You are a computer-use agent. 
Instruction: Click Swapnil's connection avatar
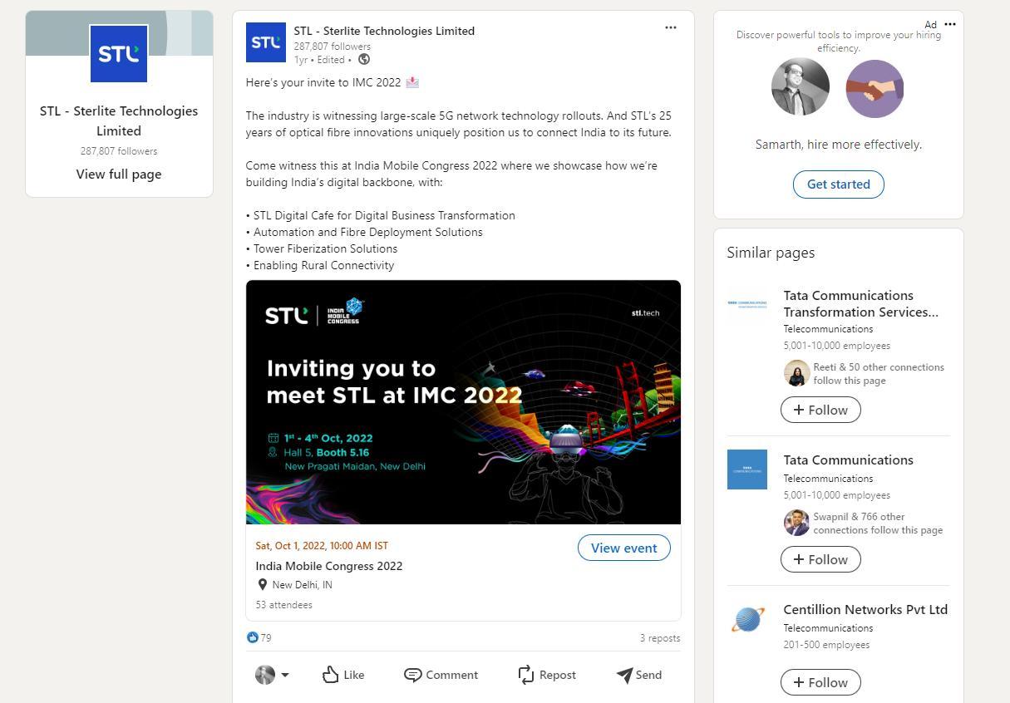pyautogui.click(x=796, y=523)
